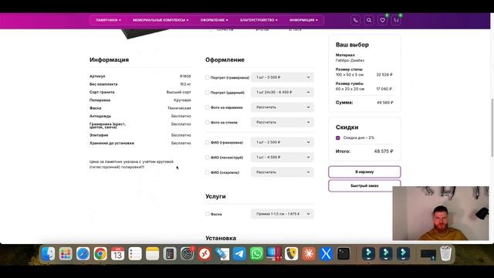This screenshot has width=494, height=278.
Task: Open WhatsApp in the dock
Action: 257,254
